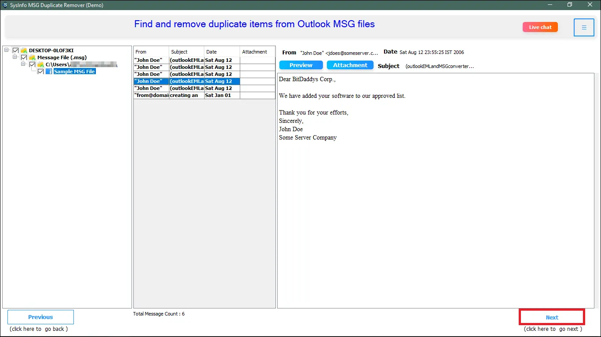Sort messages by the Date column header
The height and width of the screenshot is (337, 601).
222,52
